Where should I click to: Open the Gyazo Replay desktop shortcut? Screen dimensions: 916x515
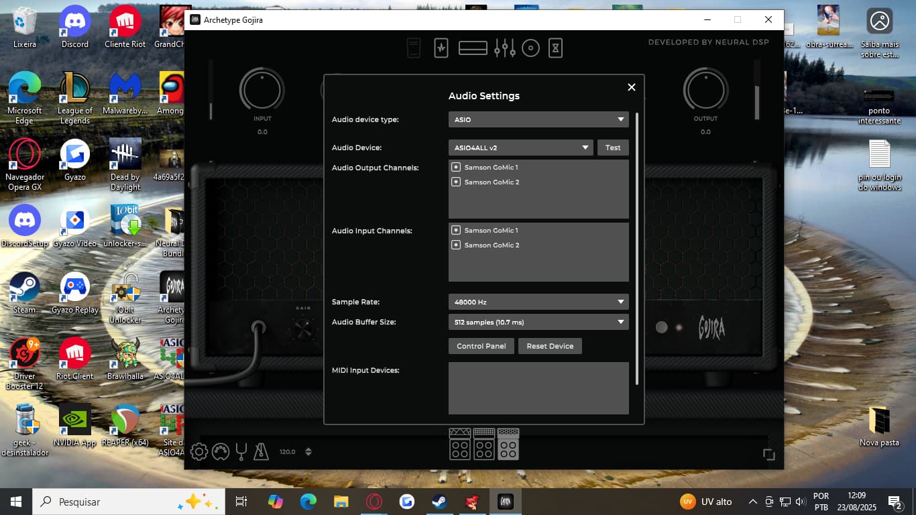75,293
